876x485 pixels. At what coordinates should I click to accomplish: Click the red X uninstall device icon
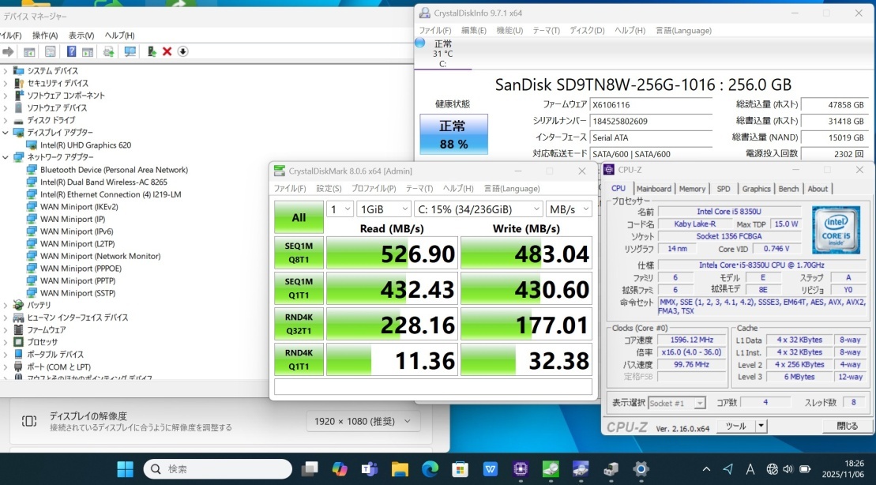point(167,51)
